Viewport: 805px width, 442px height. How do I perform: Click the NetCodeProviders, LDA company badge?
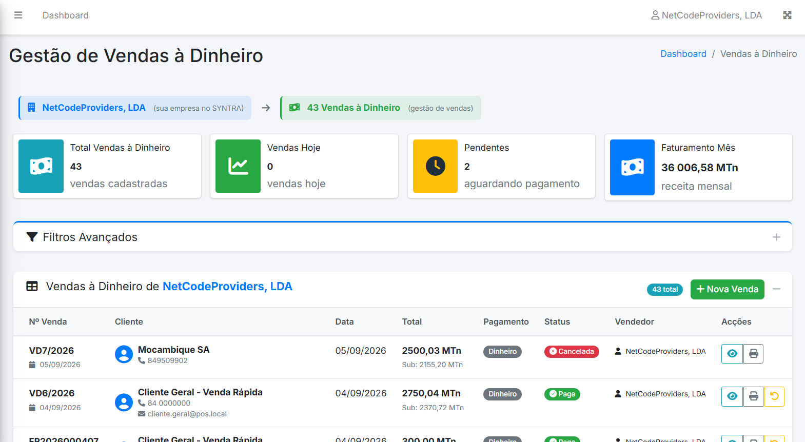[x=135, y=108]
